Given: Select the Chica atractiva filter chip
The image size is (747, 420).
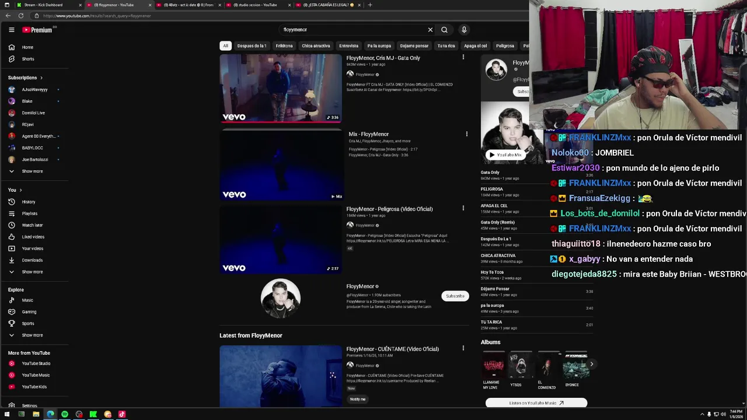Looking at the screenshot, I should click(x=316, y=45).
